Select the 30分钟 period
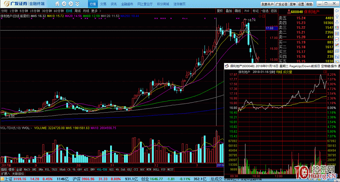 47,11
